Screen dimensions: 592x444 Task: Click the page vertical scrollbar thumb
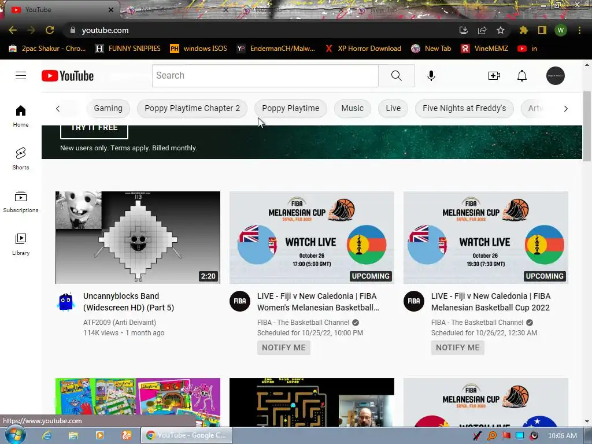tap(587, 127)
